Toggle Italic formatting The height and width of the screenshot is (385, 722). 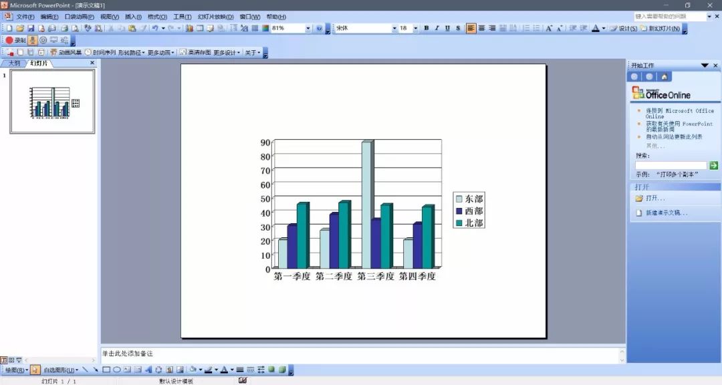(437, 28)
